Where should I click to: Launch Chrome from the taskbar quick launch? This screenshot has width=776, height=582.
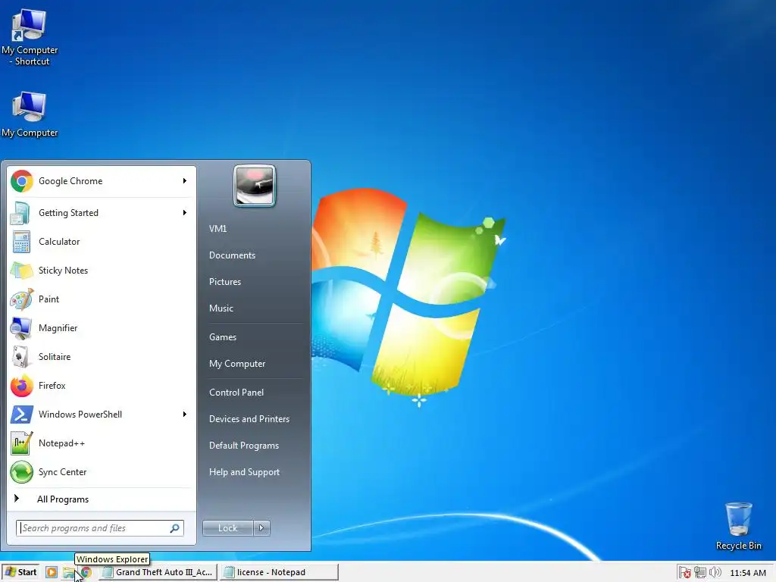coord(86,572)
